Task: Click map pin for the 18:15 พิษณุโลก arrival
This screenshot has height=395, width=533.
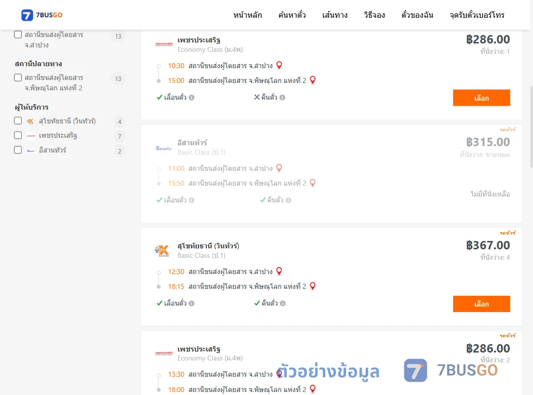Action: 313,286
